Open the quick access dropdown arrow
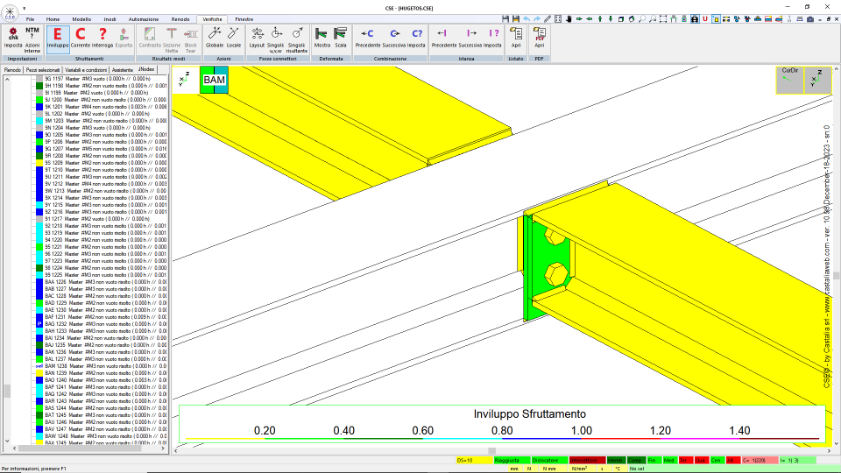The image size is (841, 473). pos(25,9)
